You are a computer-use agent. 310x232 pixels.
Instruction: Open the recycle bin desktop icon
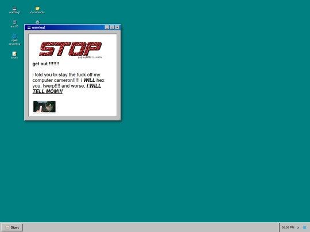tap(14, 24)
